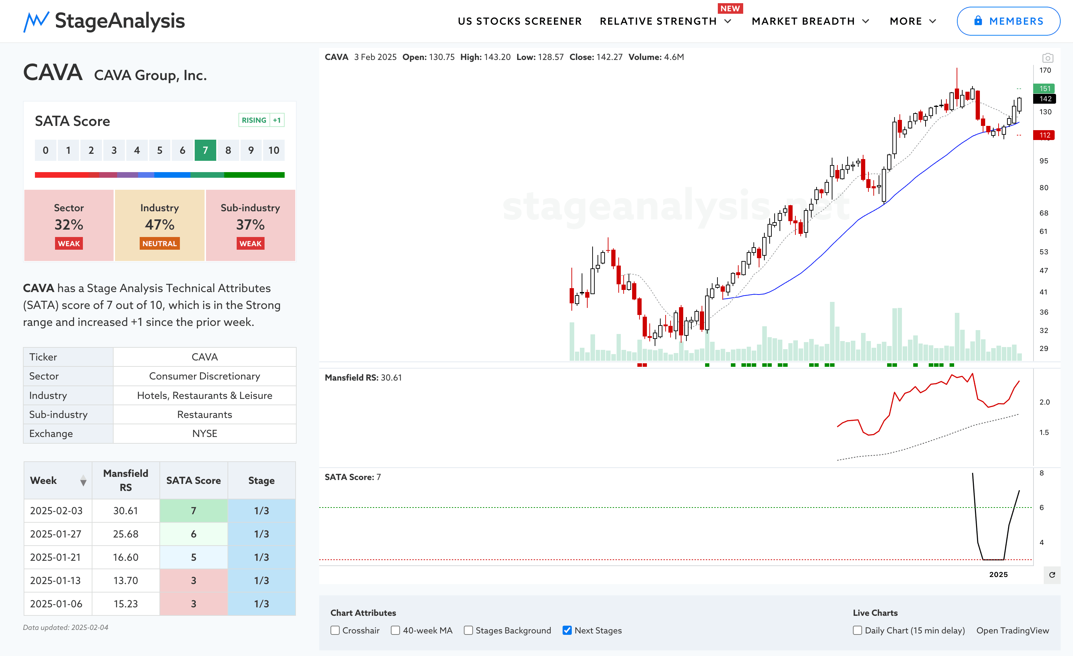Expand the Market Breadth dropdown chevron
This screenshot has width=1073, height=656.
click(x=866, y=21)
